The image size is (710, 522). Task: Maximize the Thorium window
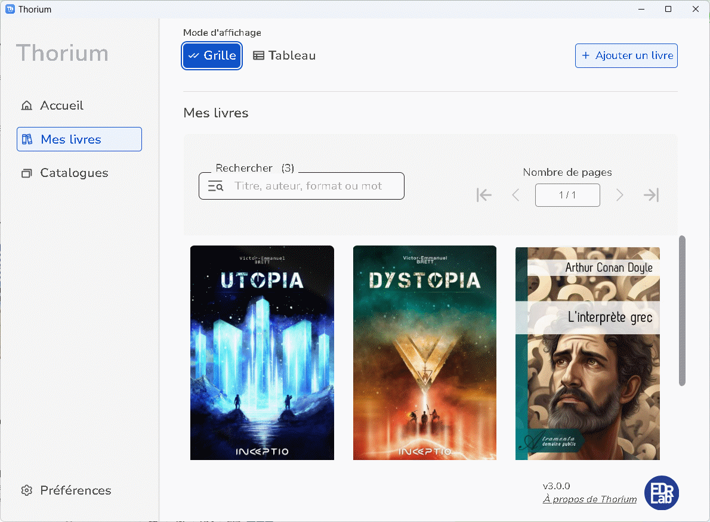click(668, 9)
